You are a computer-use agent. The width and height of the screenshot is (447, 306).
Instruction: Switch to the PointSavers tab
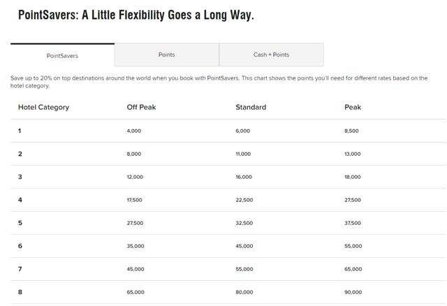pos(62,55)
